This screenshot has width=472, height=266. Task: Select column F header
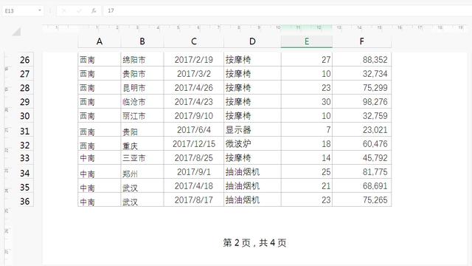click(x=362, y=41)
